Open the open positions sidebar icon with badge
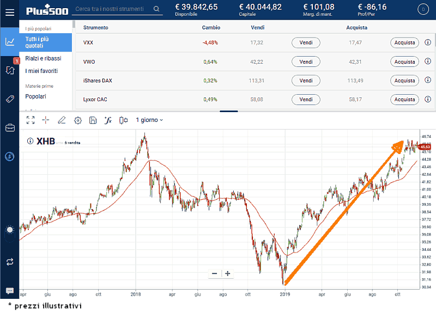 tap(10, 69)
